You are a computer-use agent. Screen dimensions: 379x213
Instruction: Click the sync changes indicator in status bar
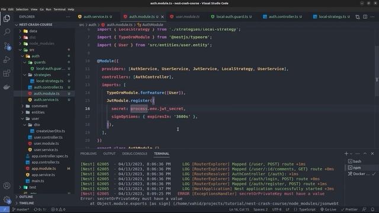pyautogui.click(x=40, y=209)
